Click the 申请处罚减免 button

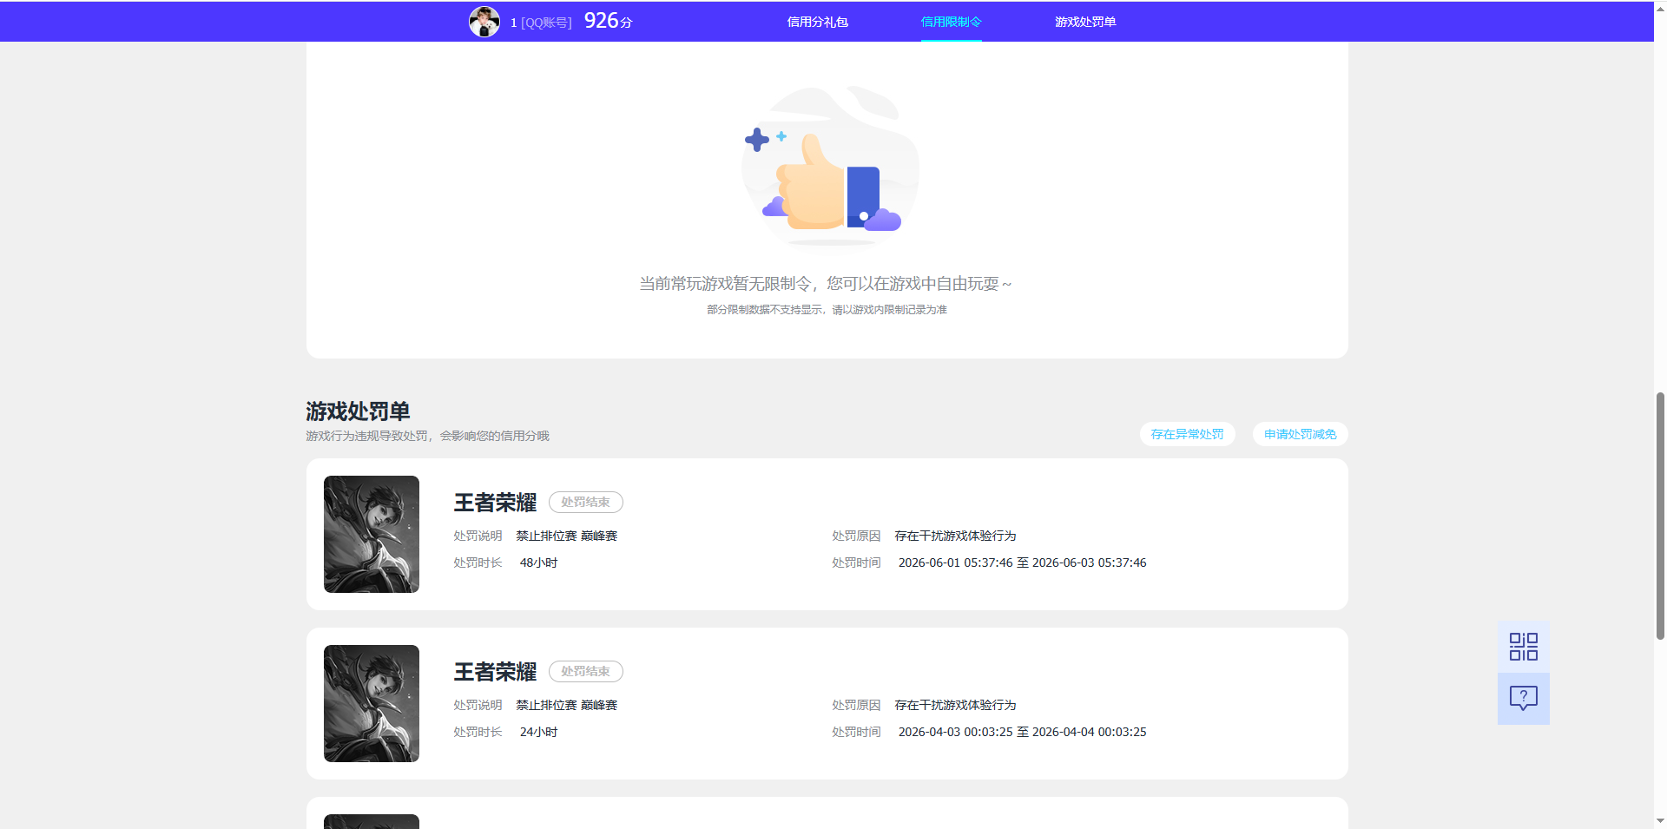click(1300, 434)
